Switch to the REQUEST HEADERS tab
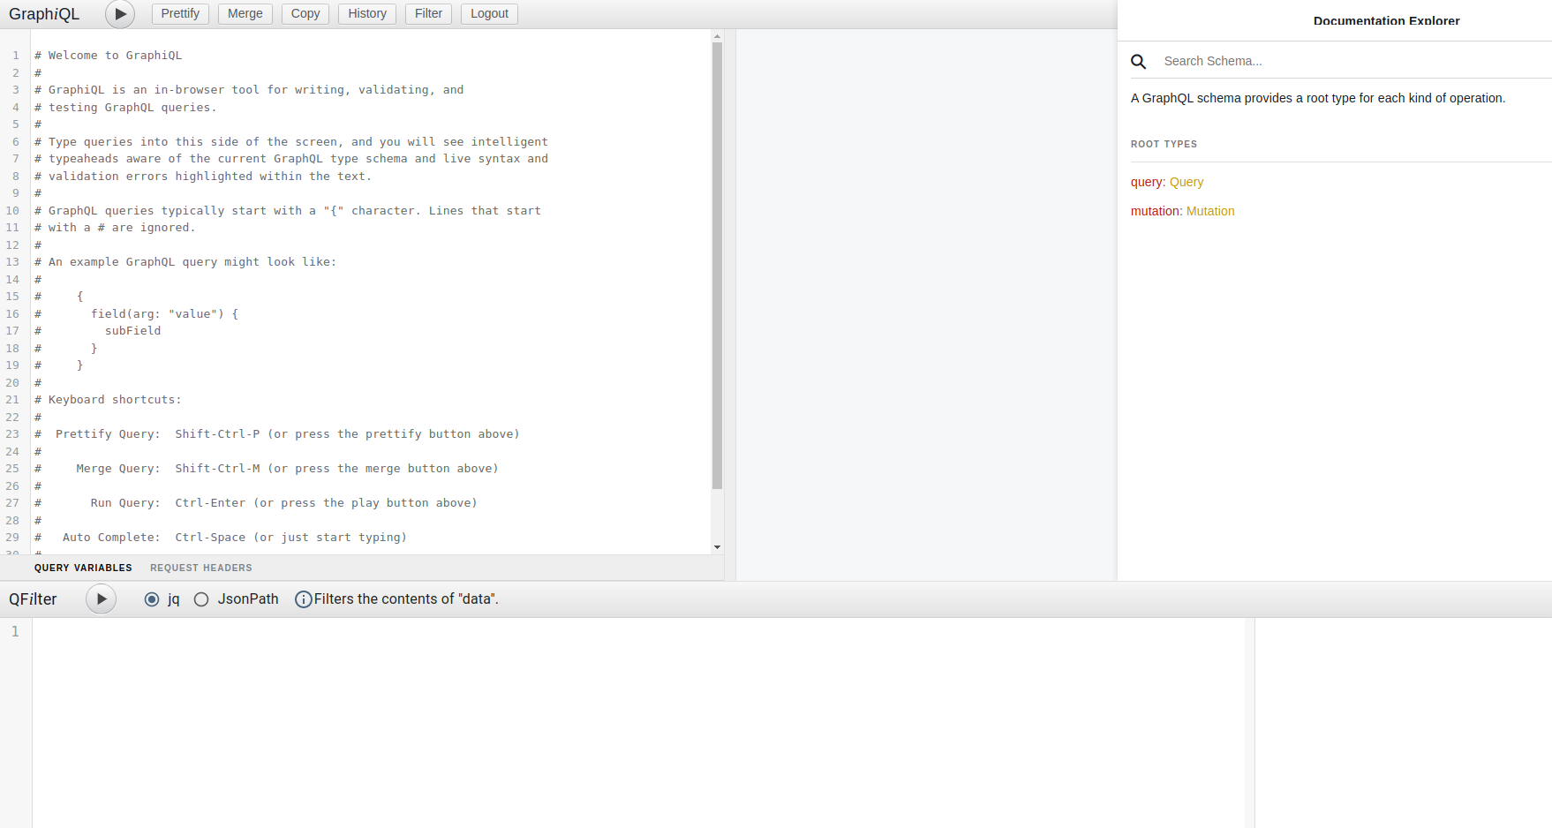Screen dimensions: 1552x828 tap(200, 568)
